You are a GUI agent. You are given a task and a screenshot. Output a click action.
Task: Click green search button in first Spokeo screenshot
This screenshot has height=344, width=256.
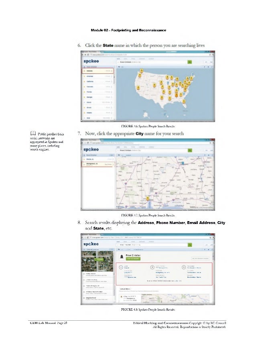pyautogui.click(x=189, y=62)
